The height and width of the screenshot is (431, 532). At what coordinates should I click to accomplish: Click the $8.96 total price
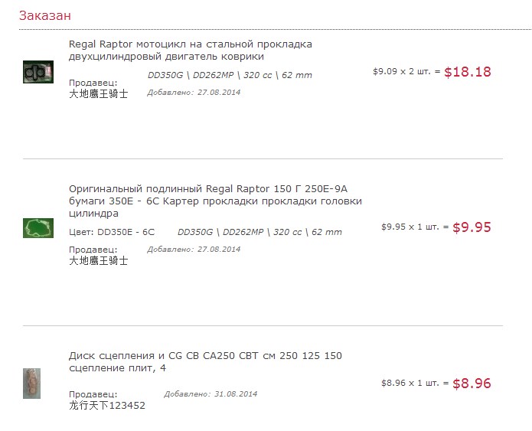[472, 384]
